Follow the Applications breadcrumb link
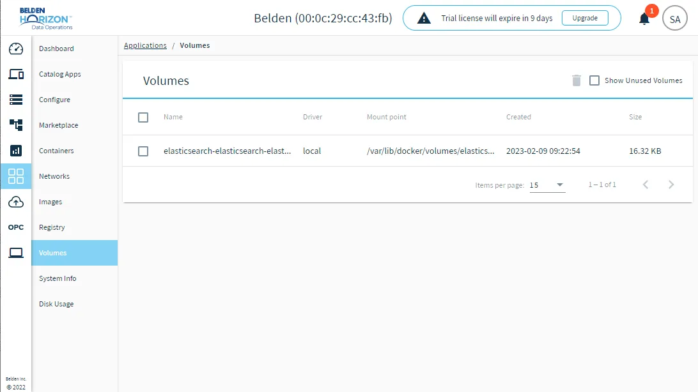Viewport: 698px width, 392px height. (x=145, y=45)
